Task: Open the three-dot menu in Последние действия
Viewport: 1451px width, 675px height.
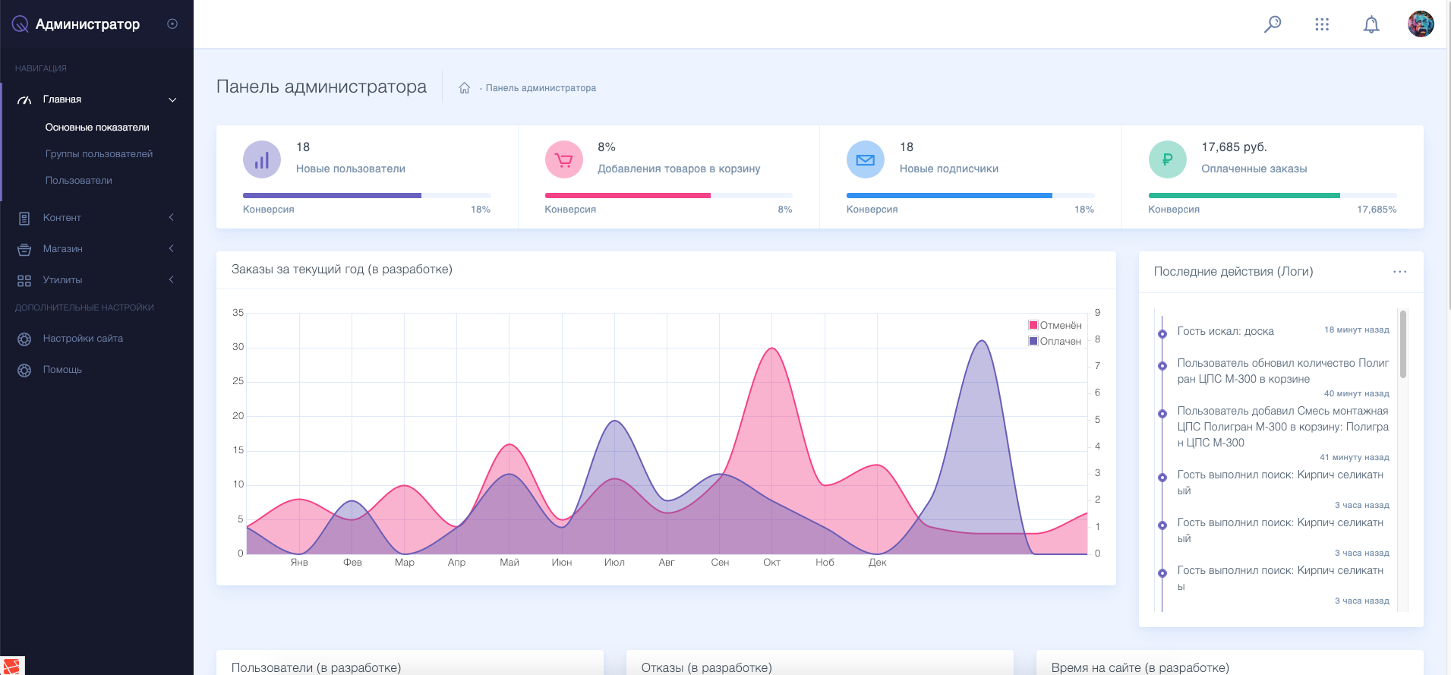Action: (x=1399, y=271)
